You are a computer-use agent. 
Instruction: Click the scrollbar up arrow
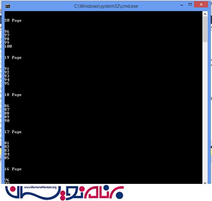[205, 14]
